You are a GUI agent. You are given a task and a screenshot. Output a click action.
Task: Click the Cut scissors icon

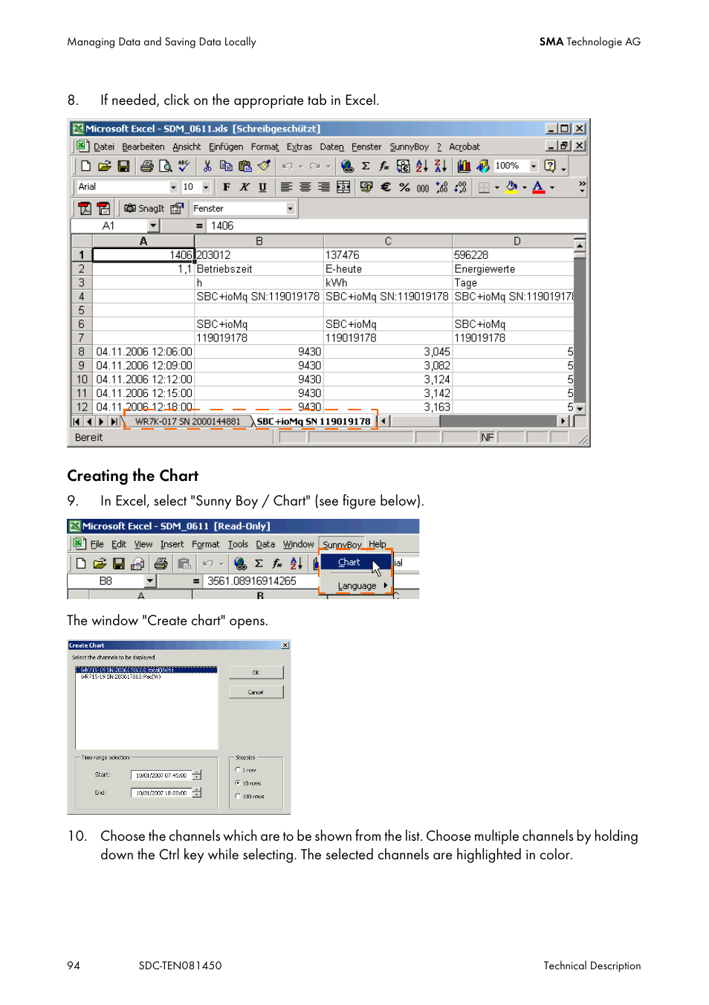coord(207,166)
